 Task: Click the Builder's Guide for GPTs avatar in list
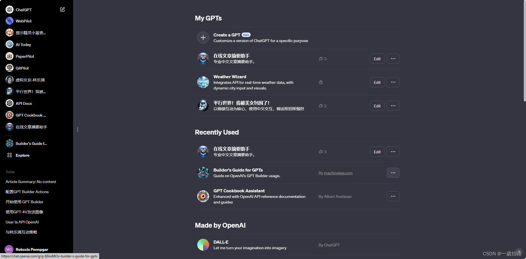click(203, 173)
